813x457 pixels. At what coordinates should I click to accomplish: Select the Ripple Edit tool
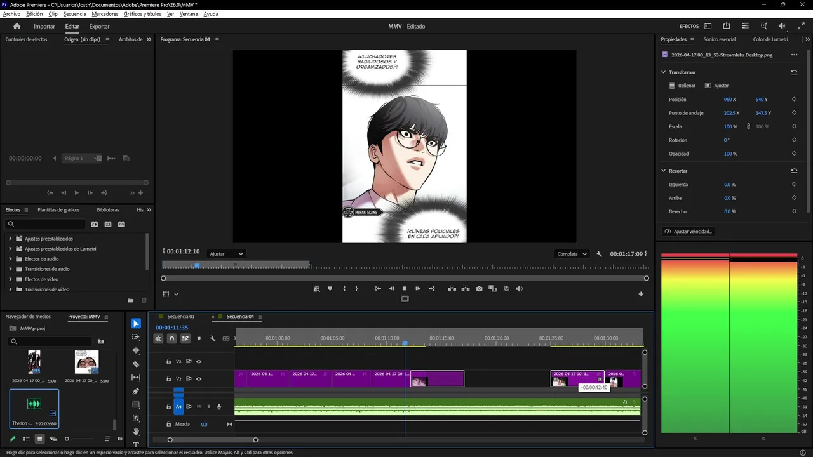coord(136,350)
